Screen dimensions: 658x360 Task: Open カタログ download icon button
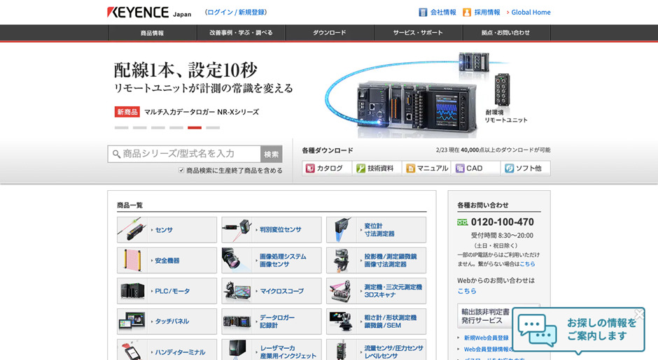[326, 168]
